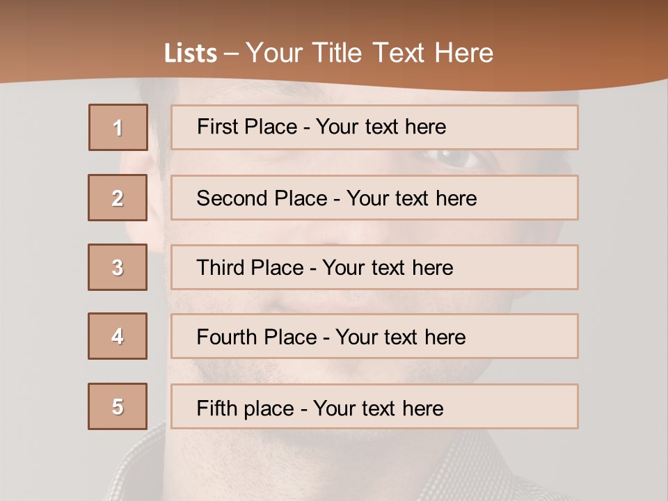
Task: Click the slide title text
Action: pyautogui.click(x=329, y=53)
